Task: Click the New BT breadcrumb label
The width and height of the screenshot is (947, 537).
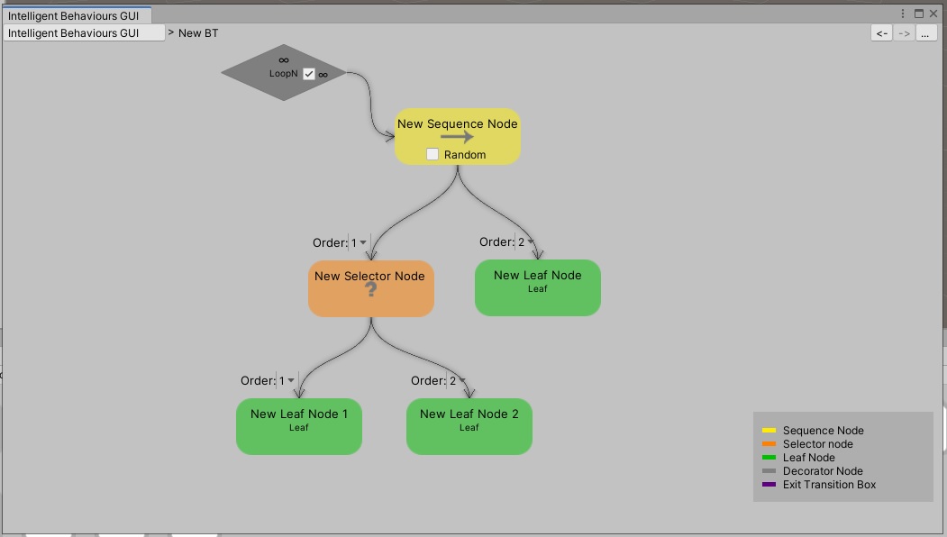Action: tap(198, 33)
